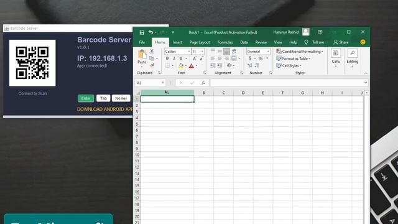Click the green Enter button in Barcode Server
This screenshot has width=398, height=224.
pyautogui.click(x=86, y=98)
